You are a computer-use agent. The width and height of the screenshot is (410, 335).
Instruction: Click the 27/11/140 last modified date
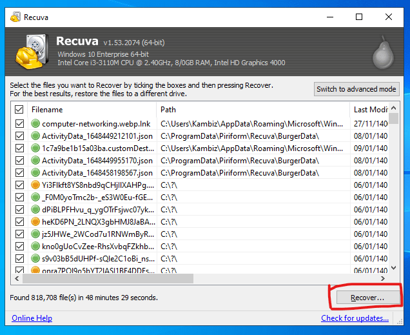(x=371, y=123)
